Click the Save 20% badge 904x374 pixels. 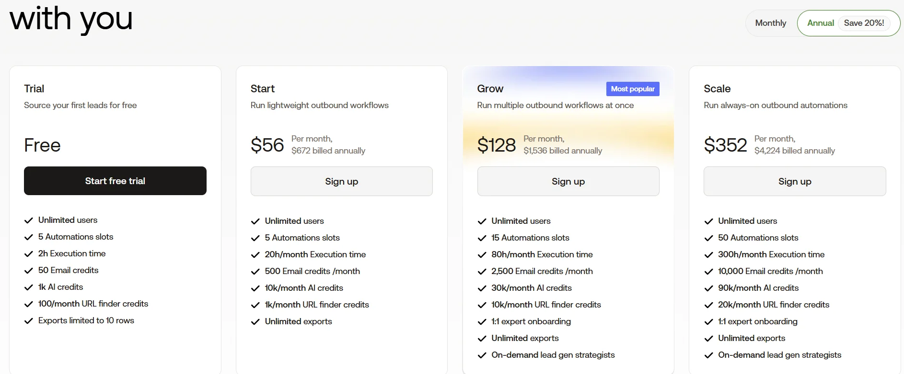[x=864, y=23]
